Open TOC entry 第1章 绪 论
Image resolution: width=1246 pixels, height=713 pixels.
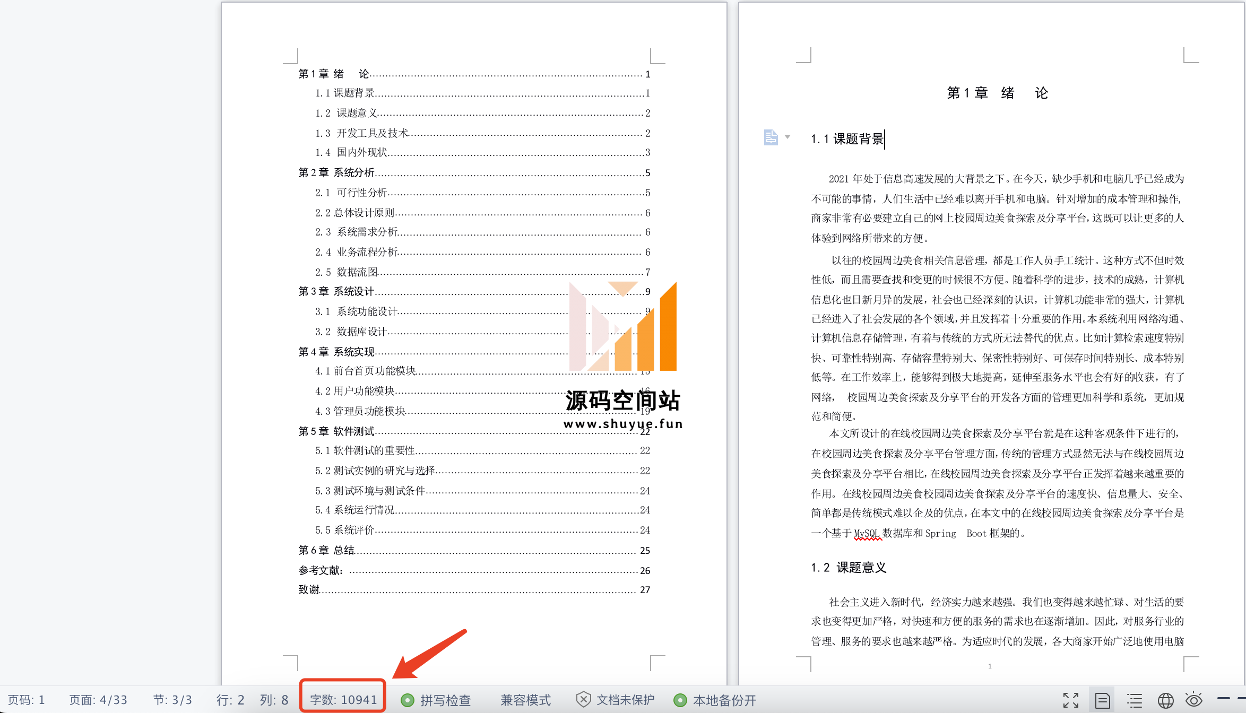(474, 74)
